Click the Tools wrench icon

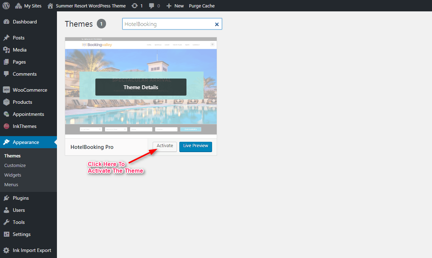point(6,222)
